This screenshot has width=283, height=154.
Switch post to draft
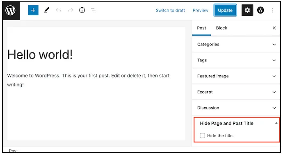coord(170,10)
